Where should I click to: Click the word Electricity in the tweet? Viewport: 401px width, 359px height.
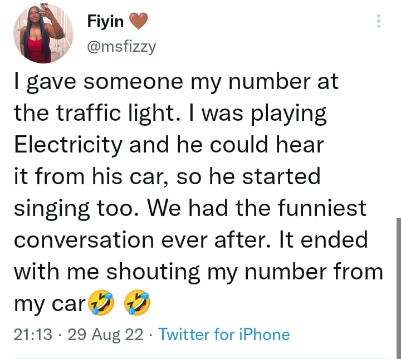point(68,146)
